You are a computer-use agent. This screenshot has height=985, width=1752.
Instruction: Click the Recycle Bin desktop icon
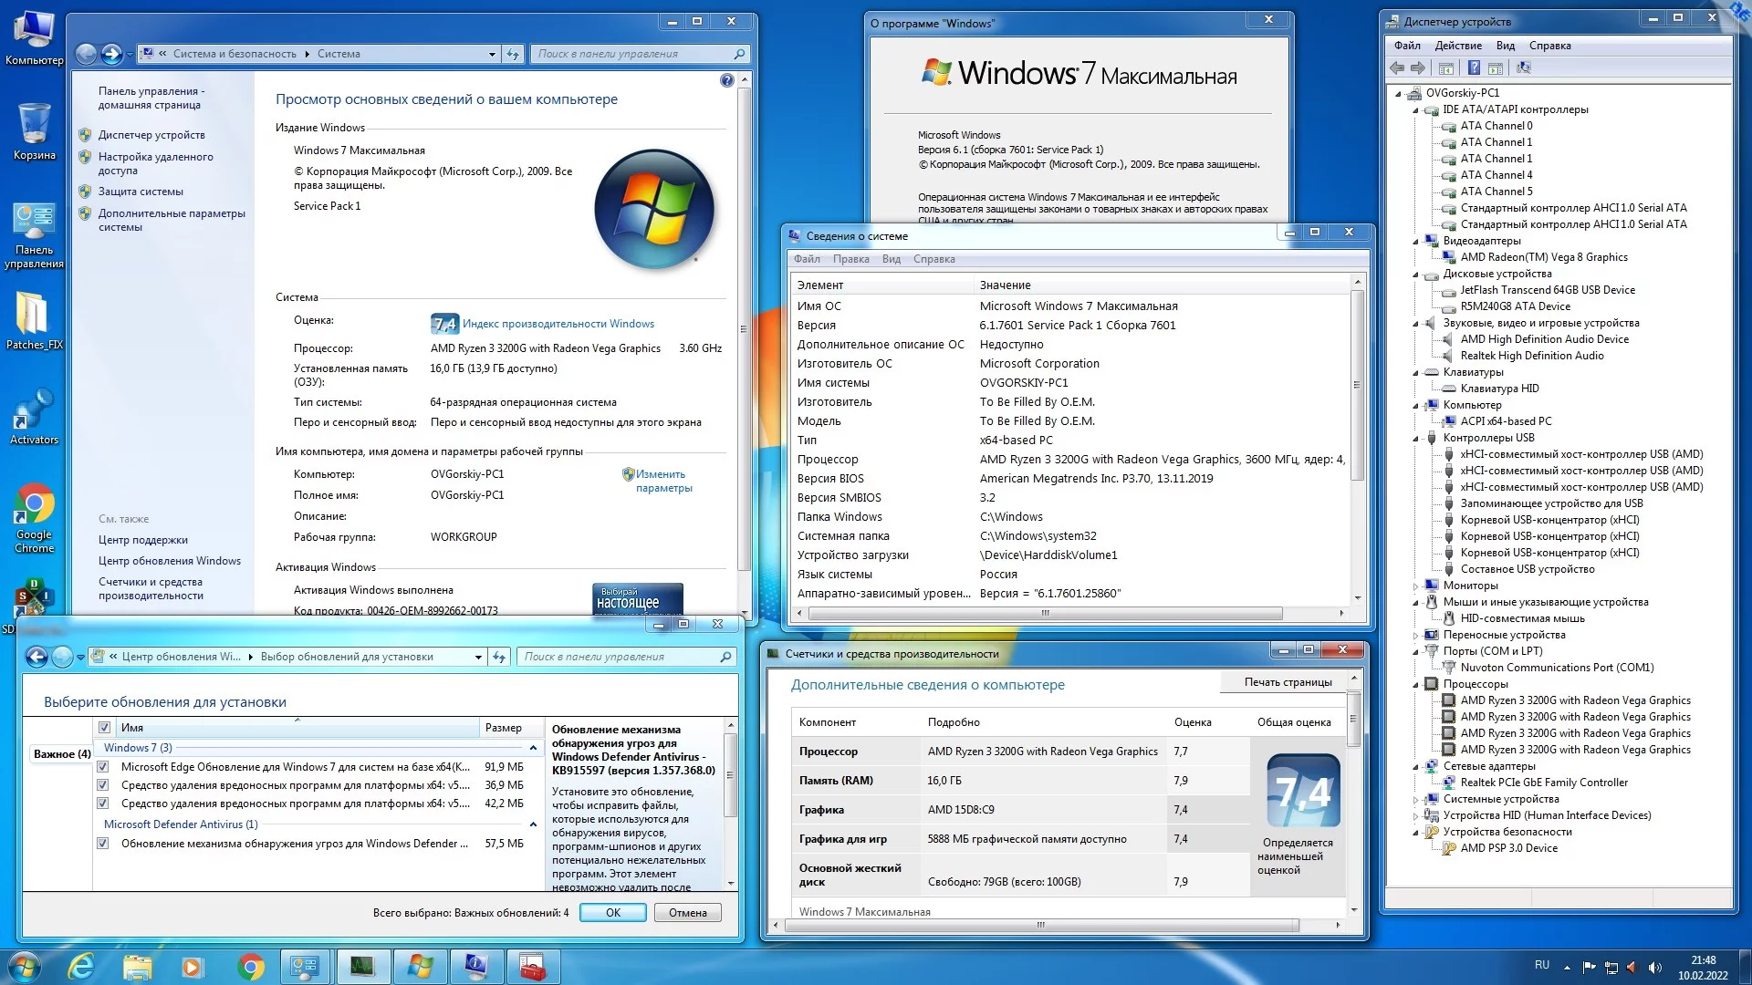pyautogui.click(x=34, y=125)
